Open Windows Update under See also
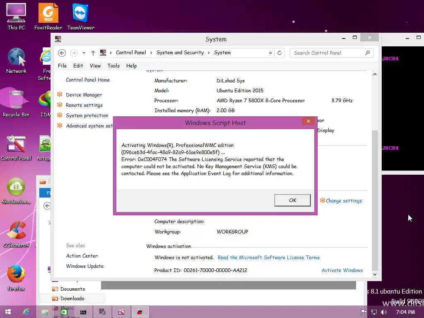The width and height of the screenshot is (424, 318). 84,266
